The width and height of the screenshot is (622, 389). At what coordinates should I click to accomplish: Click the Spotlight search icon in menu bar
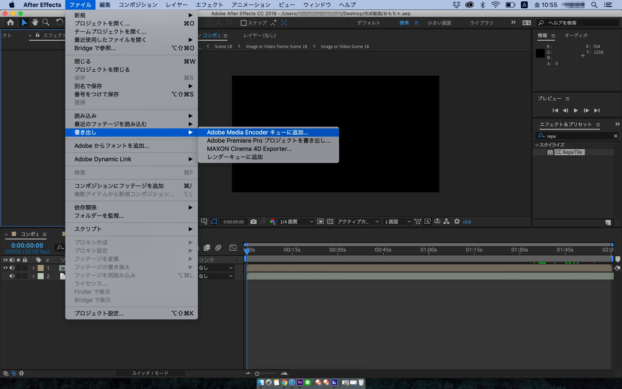594,5
